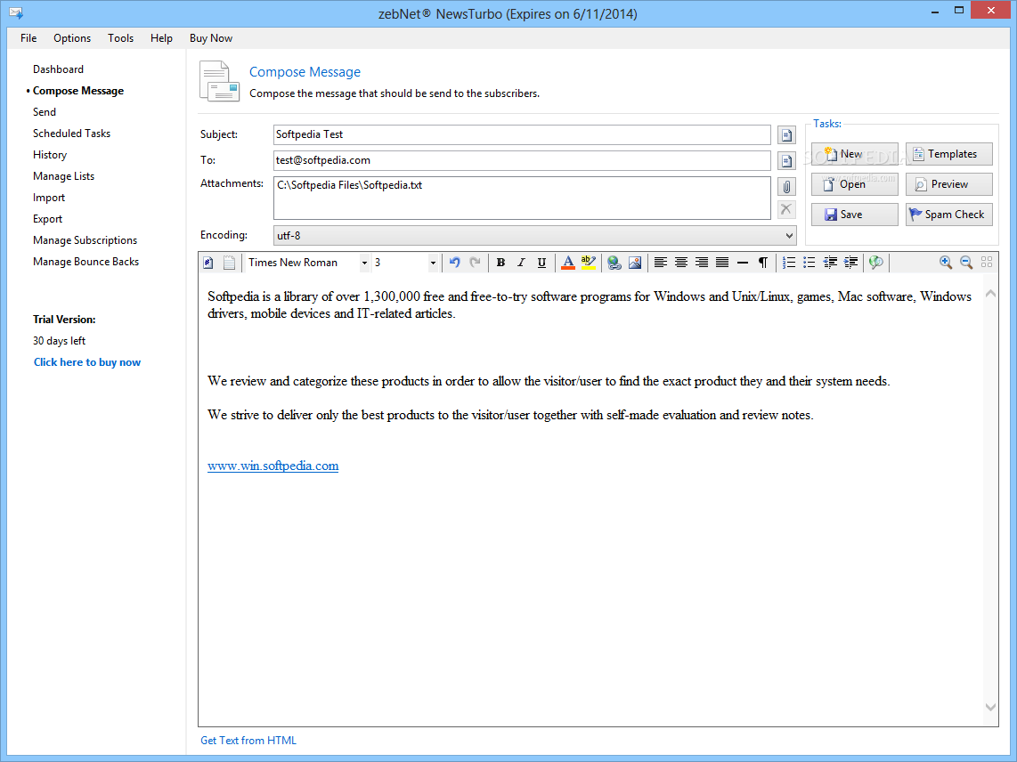Open the font color tool
The image size is (1017, 762).
[568, 262]
